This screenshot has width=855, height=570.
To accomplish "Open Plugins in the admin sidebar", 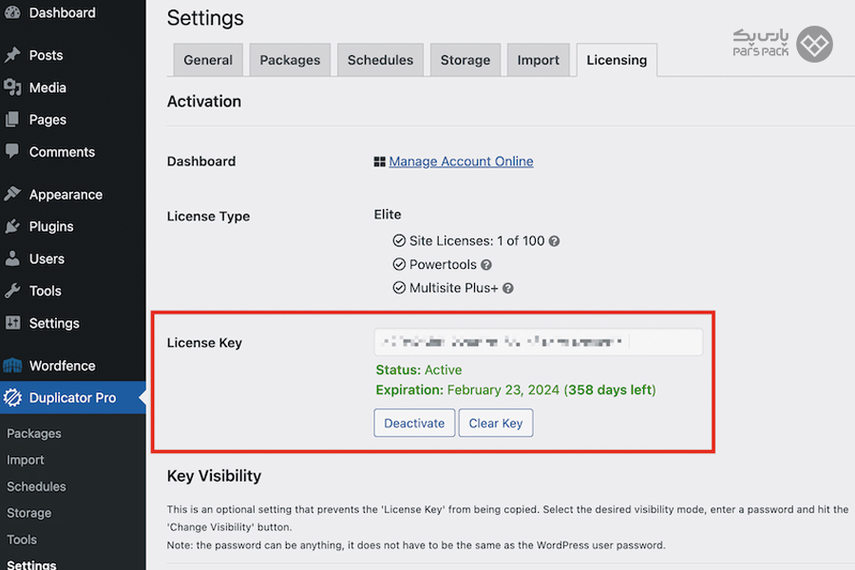I will coord(51,226).
